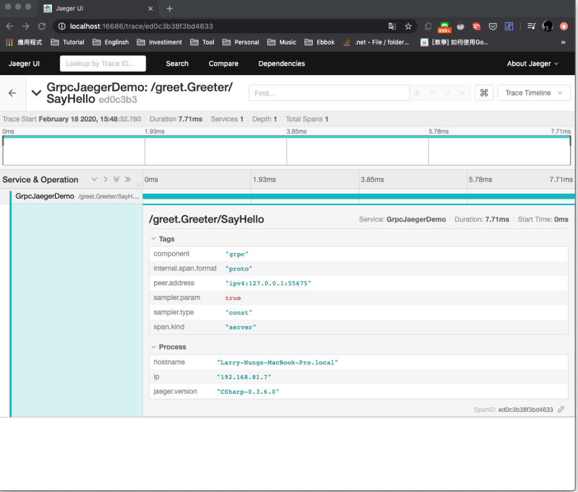Jump to previous find result
The image size is (578, 492).
point(432,93)
